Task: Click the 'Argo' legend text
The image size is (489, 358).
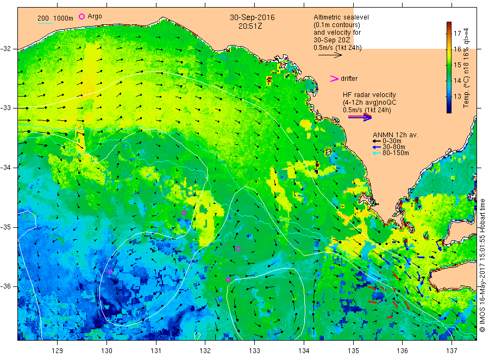Action: click(x=95, y=16)
